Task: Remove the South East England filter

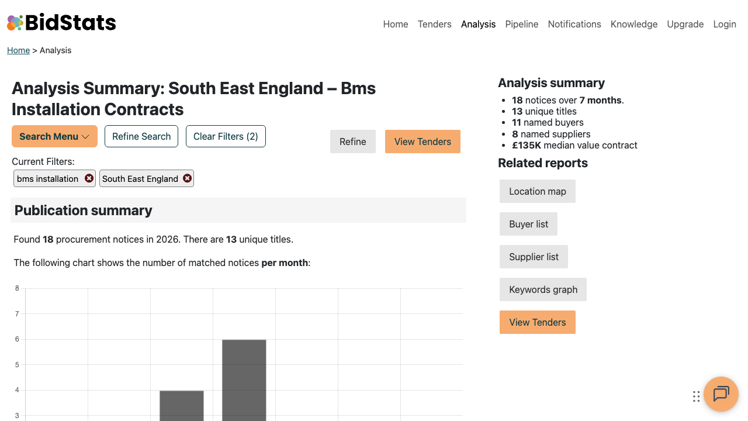Action: point(187,178)
